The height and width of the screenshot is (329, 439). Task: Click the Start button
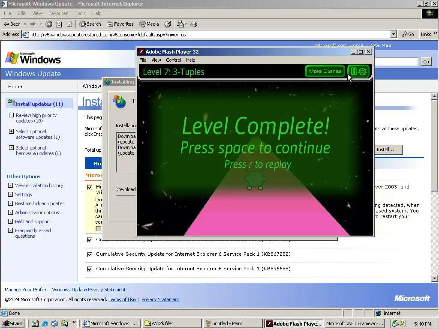(x=12, y=323)
